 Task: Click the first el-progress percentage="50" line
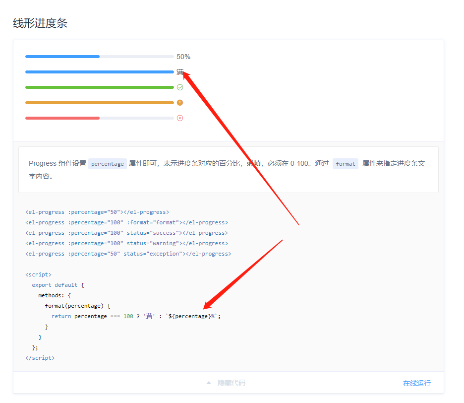pos(97,212)
